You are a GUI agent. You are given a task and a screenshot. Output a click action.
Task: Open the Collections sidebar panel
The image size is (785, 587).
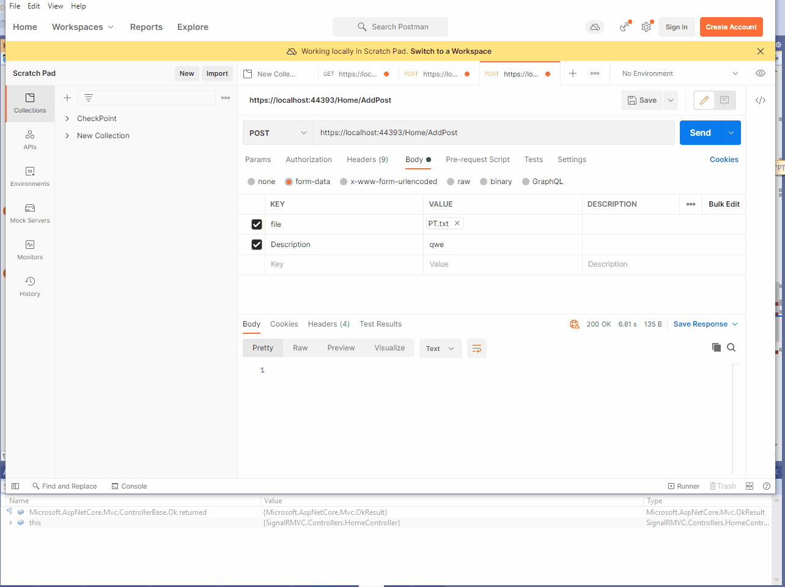pos(30,103)
